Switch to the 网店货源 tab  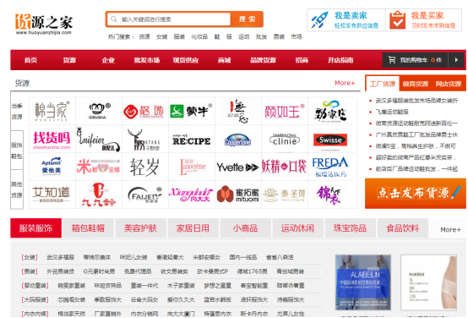[x=449, y=84]
